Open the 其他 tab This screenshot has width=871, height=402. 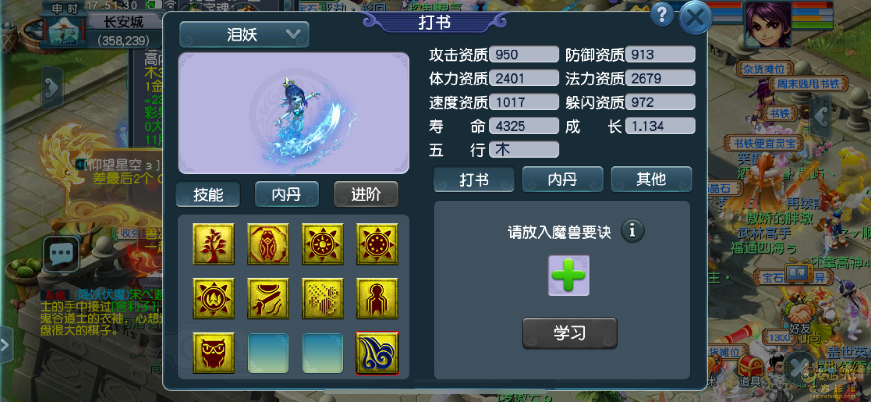click(651, 180)
